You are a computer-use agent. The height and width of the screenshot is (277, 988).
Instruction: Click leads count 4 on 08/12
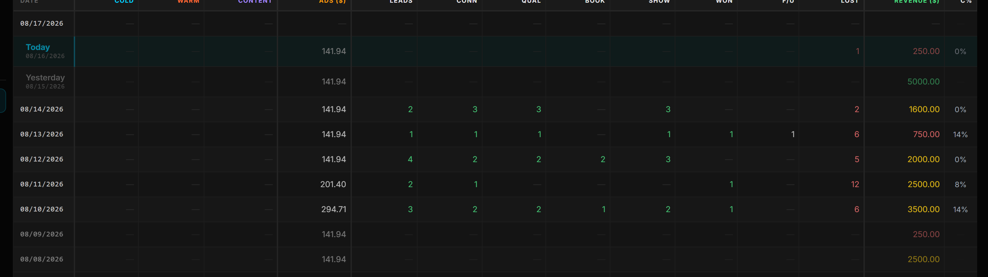pos(410,159)
